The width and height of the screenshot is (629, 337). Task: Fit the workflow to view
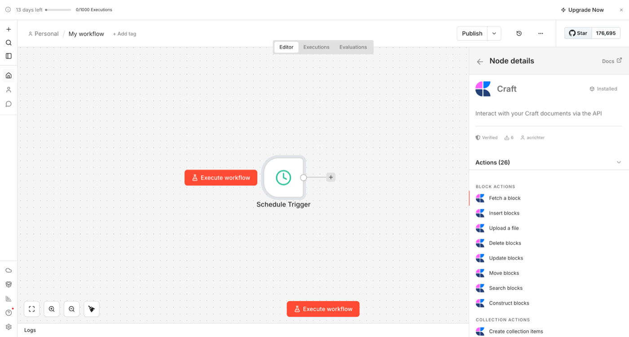31,309
